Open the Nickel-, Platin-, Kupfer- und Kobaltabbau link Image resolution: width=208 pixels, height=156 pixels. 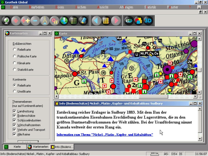pos(105,135)
